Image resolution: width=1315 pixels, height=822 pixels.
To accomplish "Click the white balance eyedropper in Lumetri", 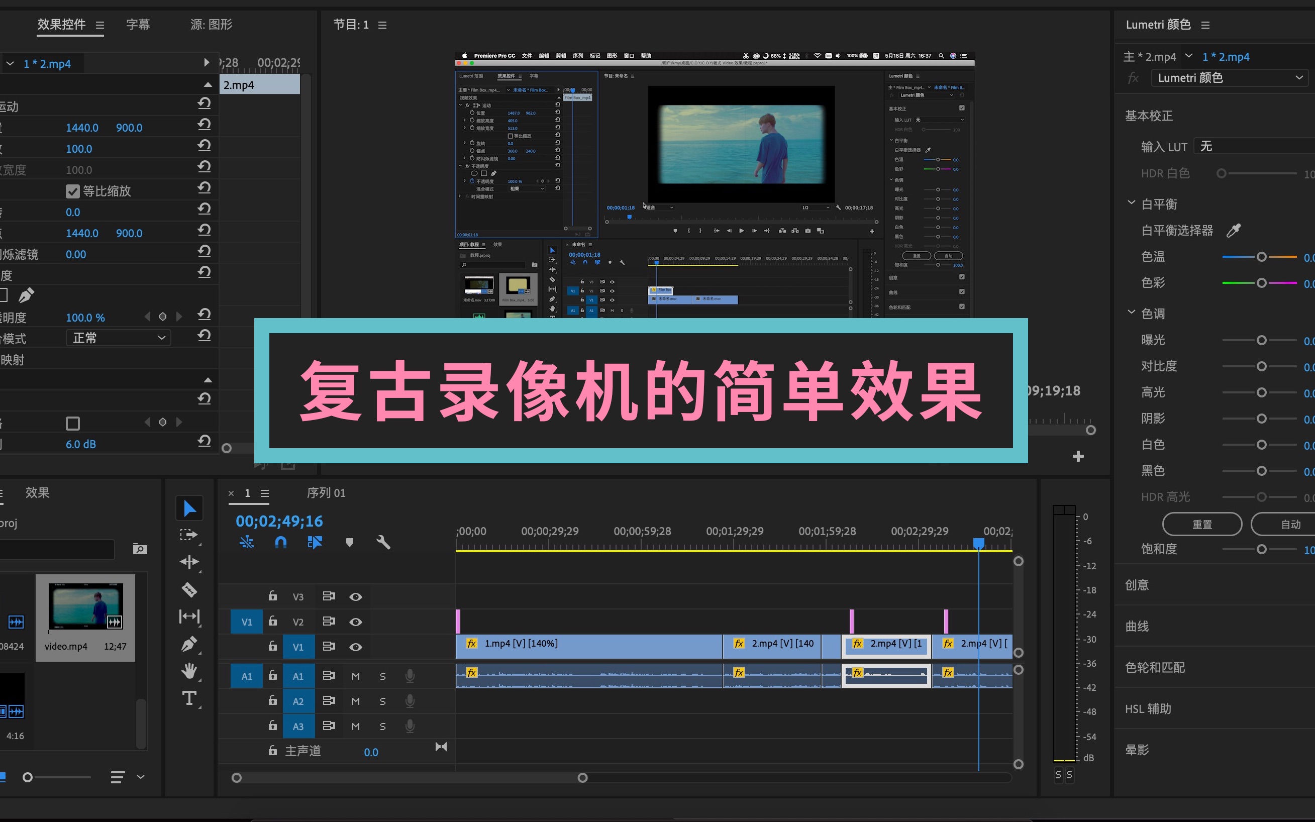I will (x=1233, y=230).
